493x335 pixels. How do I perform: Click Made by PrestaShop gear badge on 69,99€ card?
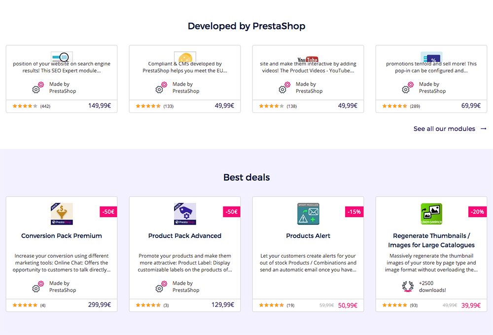408,87
